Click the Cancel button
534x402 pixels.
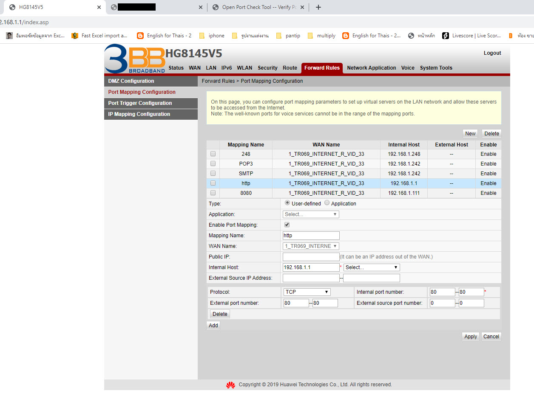491,336
